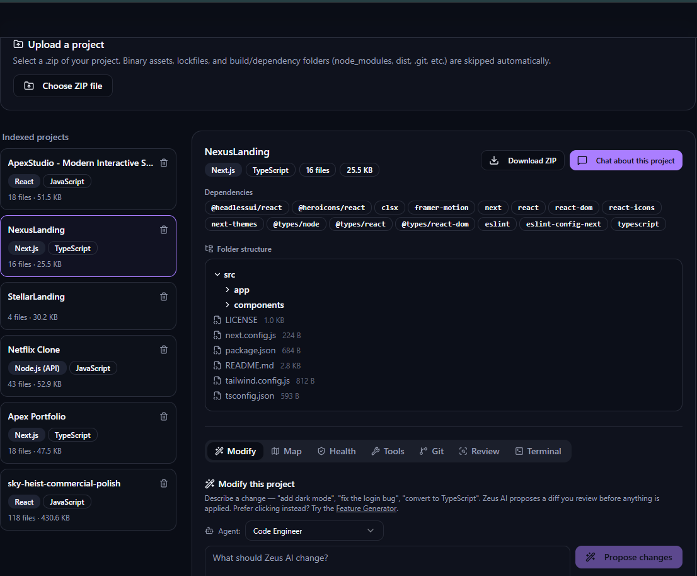Select the Apex Portfolio project card

[x=88, y=433]
